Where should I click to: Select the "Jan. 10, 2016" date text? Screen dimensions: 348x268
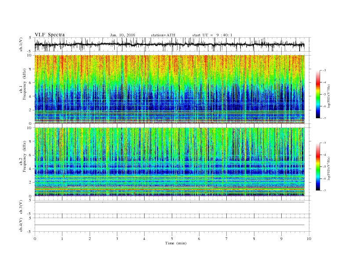(123, 35)
